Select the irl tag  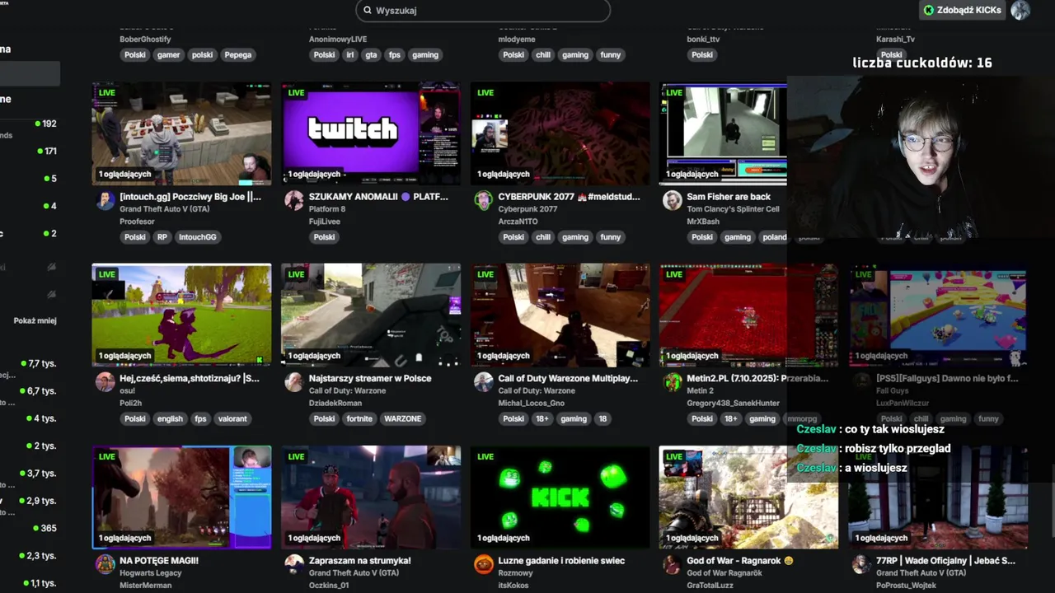point(350,55)
